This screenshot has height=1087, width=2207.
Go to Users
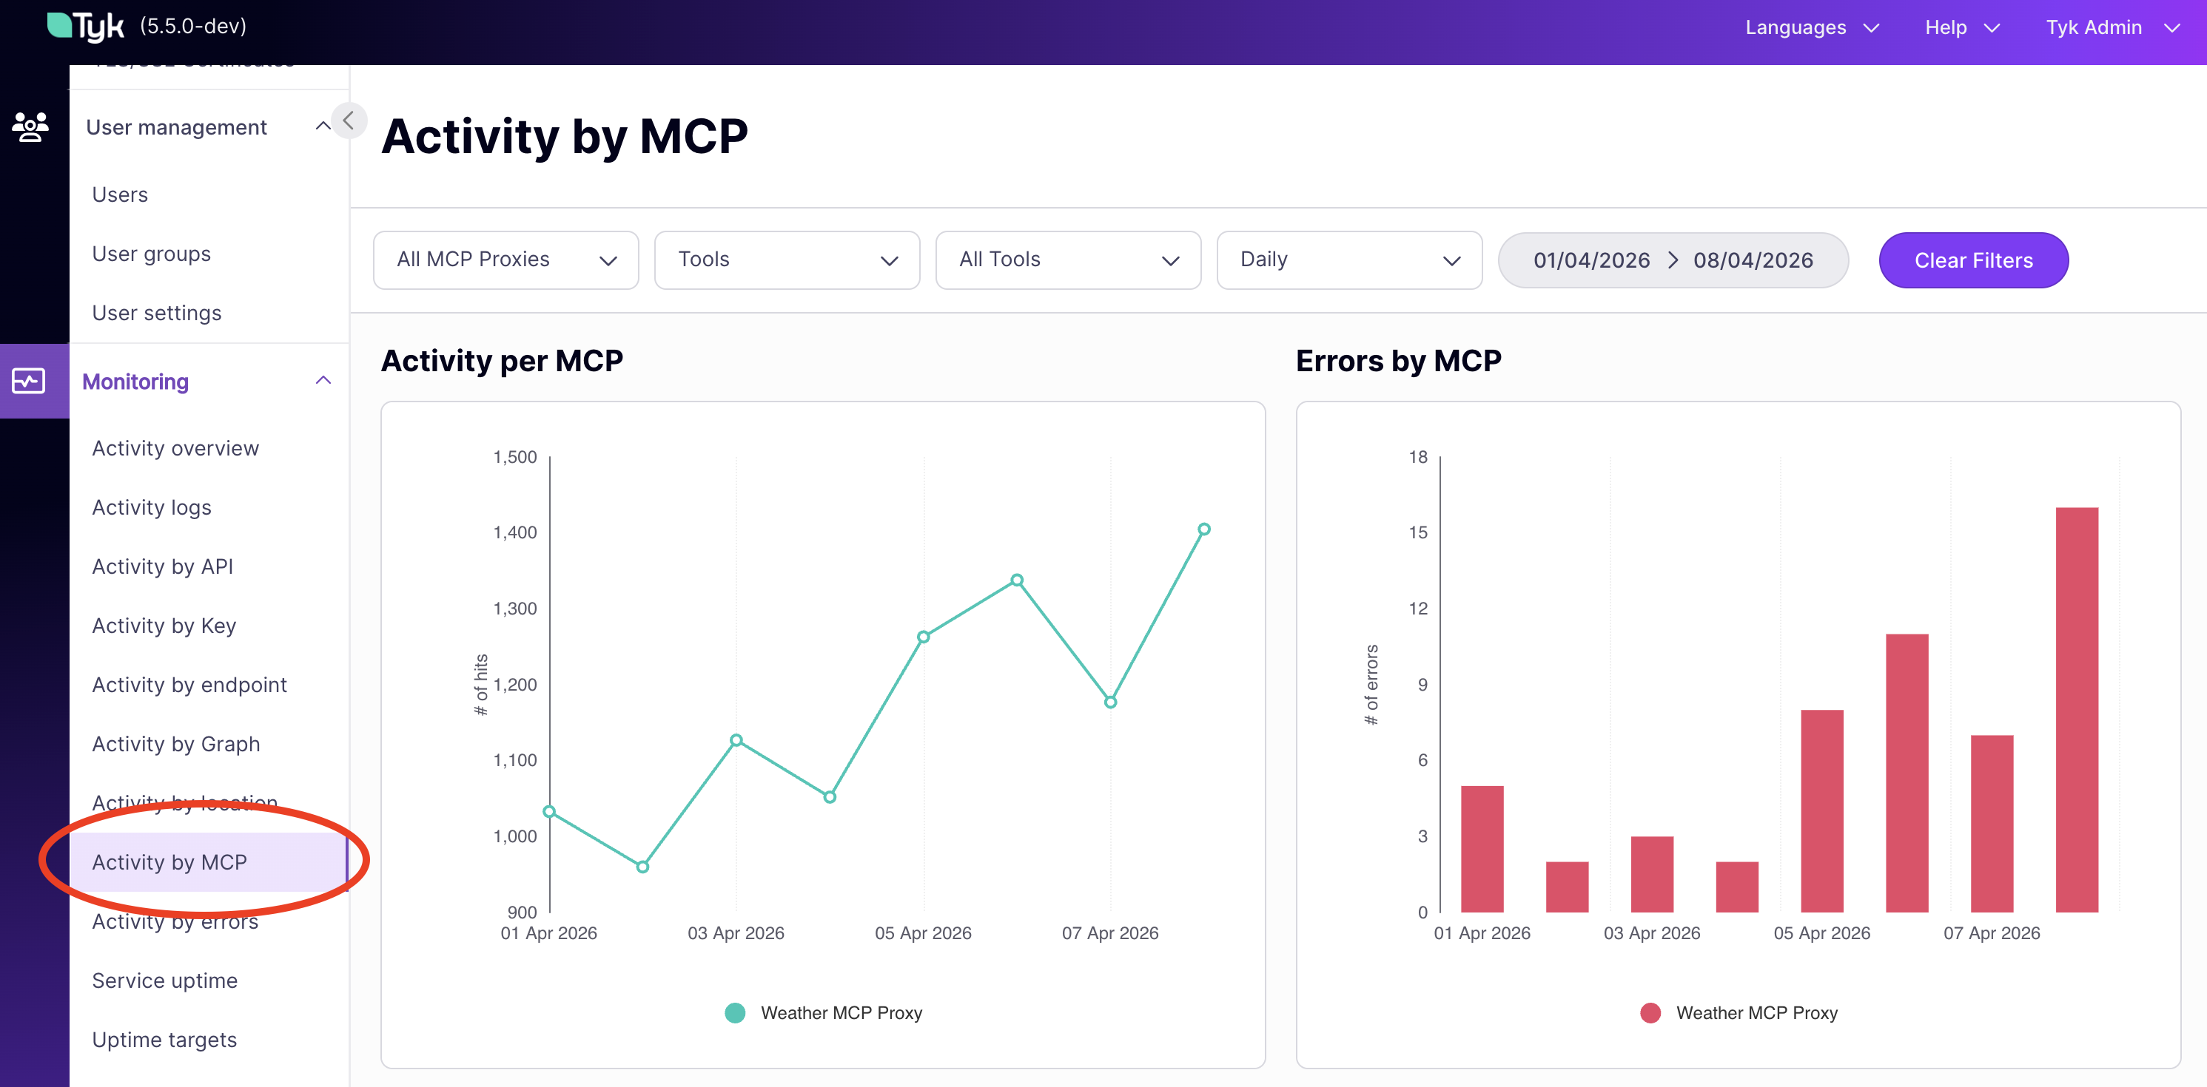pos(120,195)
